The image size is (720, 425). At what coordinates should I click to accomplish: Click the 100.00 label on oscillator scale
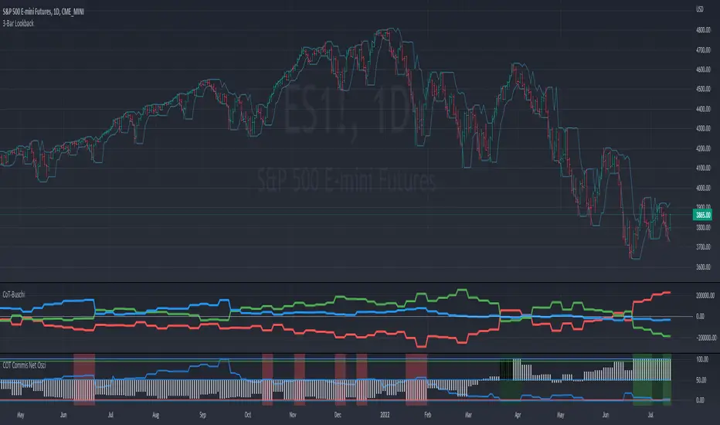(x=702, y=359)
